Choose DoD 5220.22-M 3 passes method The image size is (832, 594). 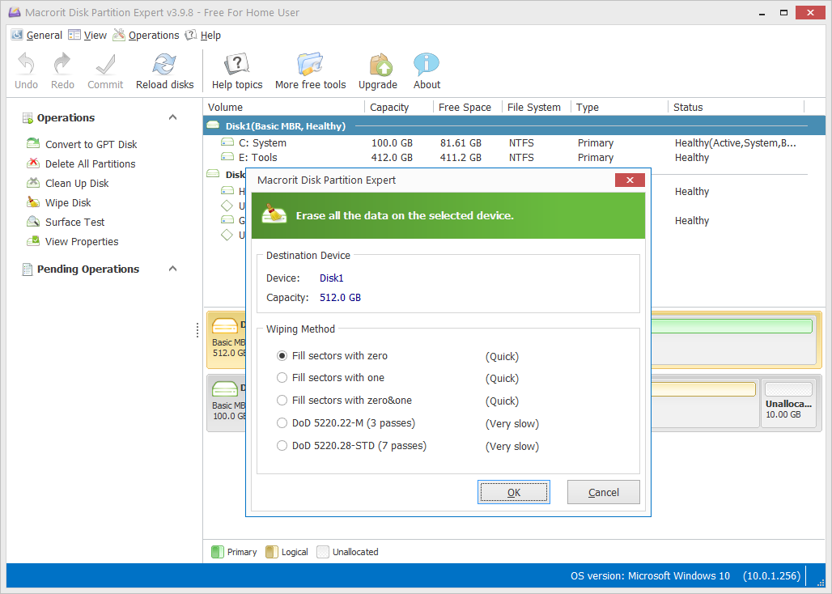pos(282,423)
